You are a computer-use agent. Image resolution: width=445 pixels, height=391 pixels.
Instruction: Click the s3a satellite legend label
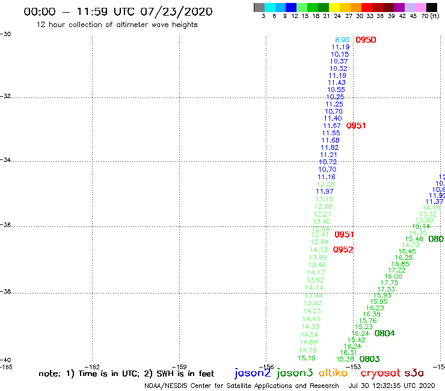coord(414,373)
